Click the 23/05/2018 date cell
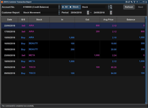The height and width of the screenshot is (108, 148). pos(10,55)
